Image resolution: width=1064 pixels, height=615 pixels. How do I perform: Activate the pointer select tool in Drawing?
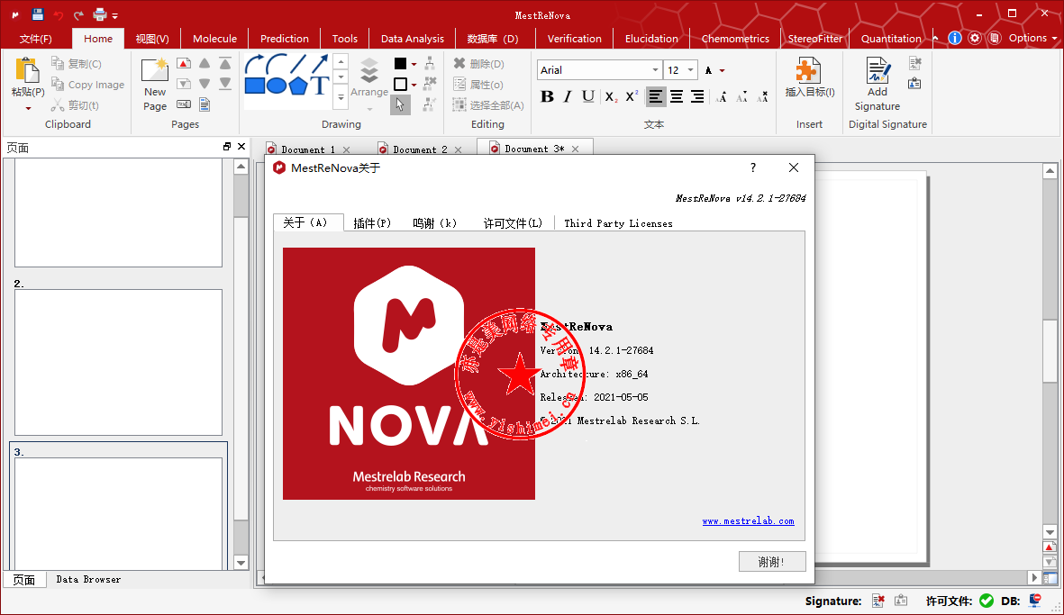coord(400,104)
